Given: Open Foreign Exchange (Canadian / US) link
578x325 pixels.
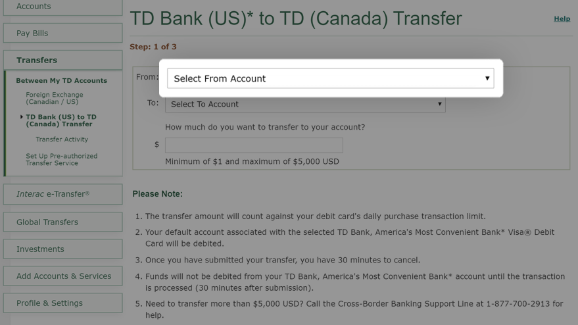Looking at the screenshot, I should point(55,98).
